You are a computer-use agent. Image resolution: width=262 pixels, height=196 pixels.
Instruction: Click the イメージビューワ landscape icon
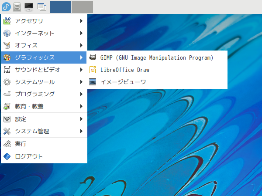click(93, 82)
